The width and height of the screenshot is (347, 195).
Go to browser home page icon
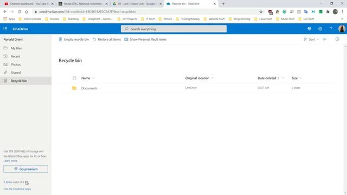(27, 12)
